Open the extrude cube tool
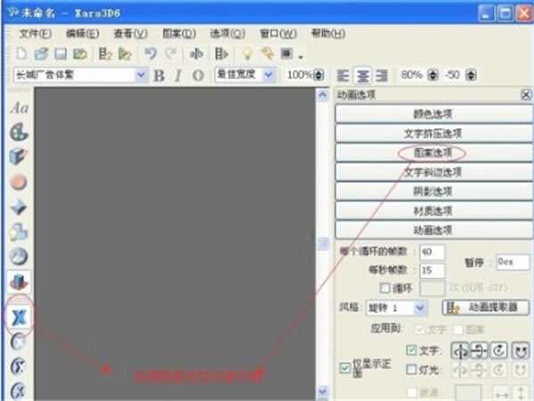The height and width of the screenshot is (401, 534). tap(19, 157)
